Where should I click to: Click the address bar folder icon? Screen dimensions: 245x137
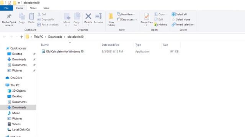coord(27,37)
